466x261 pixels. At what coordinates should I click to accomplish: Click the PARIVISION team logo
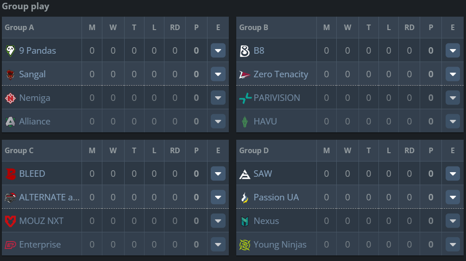tap(245, 98)
